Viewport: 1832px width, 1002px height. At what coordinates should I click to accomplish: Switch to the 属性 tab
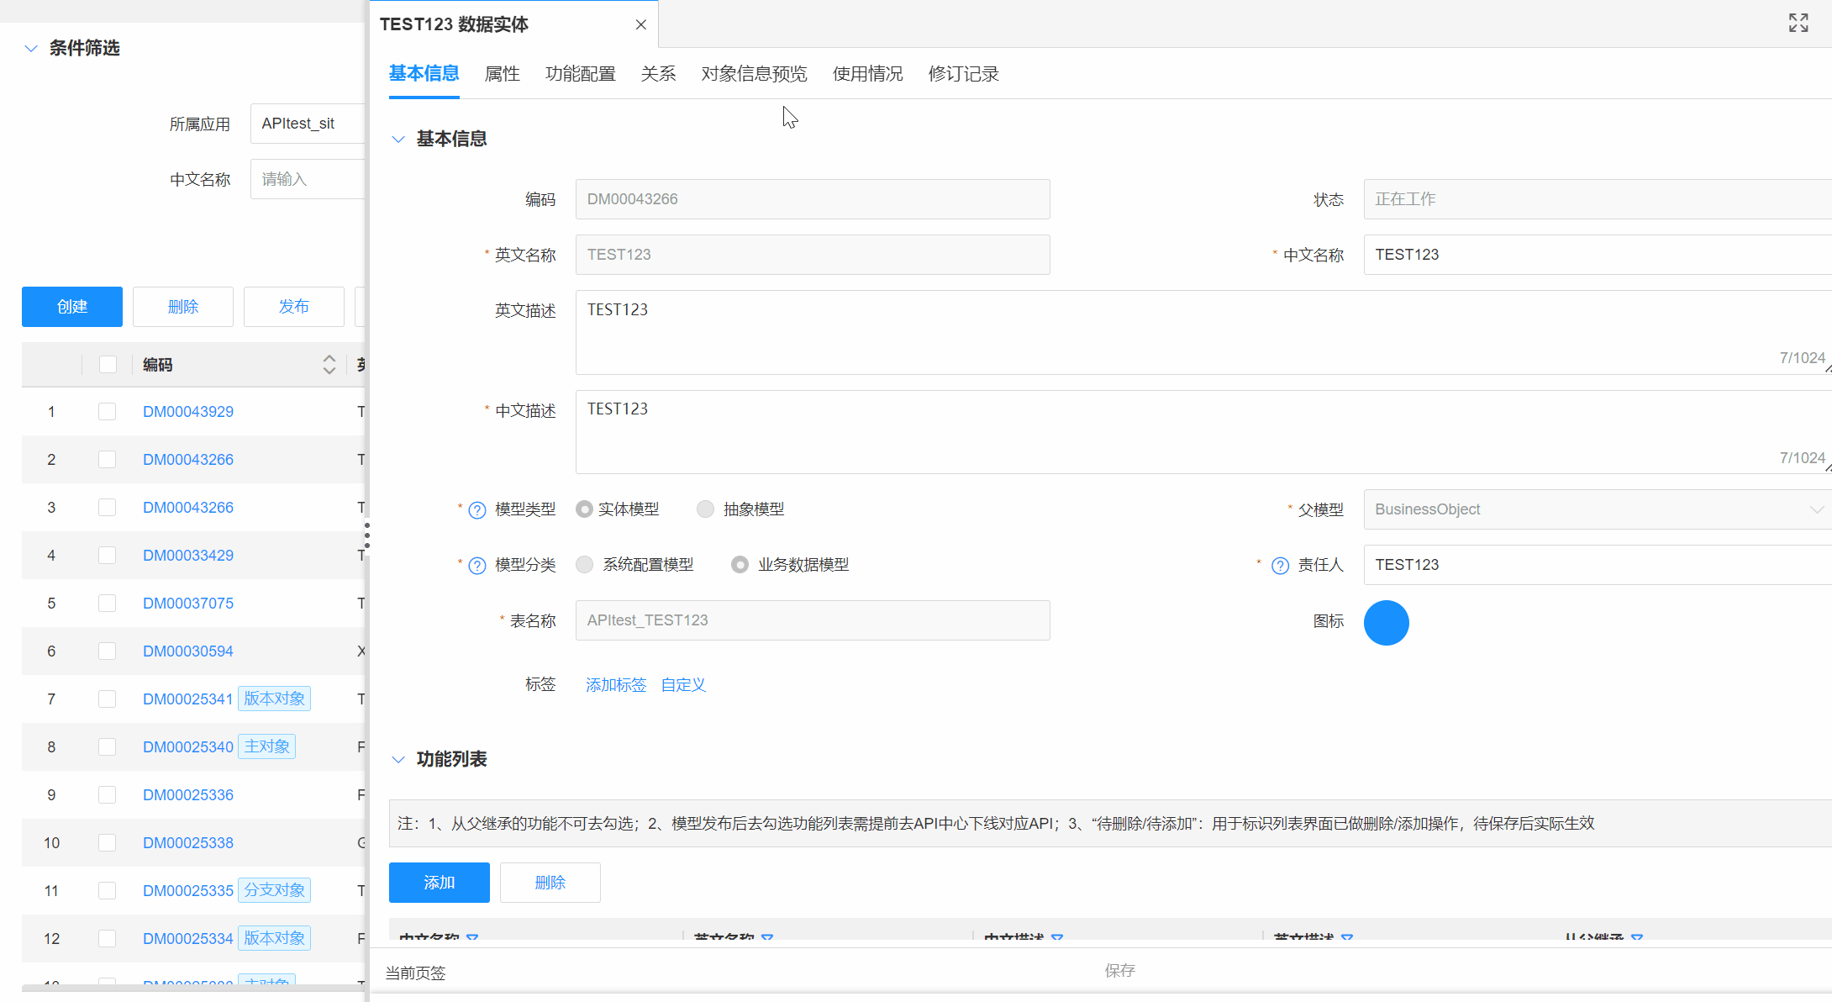(502, 74)
